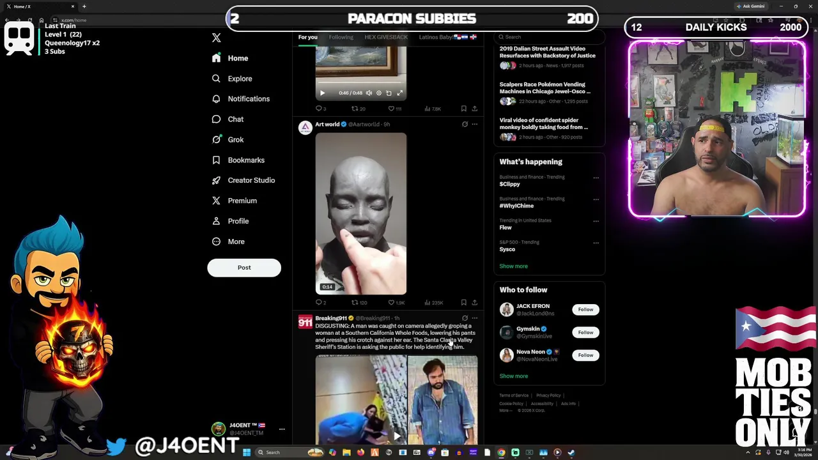Open the $Clippy trending topic
Screen dimensions: 818x460
click(510, 184)
